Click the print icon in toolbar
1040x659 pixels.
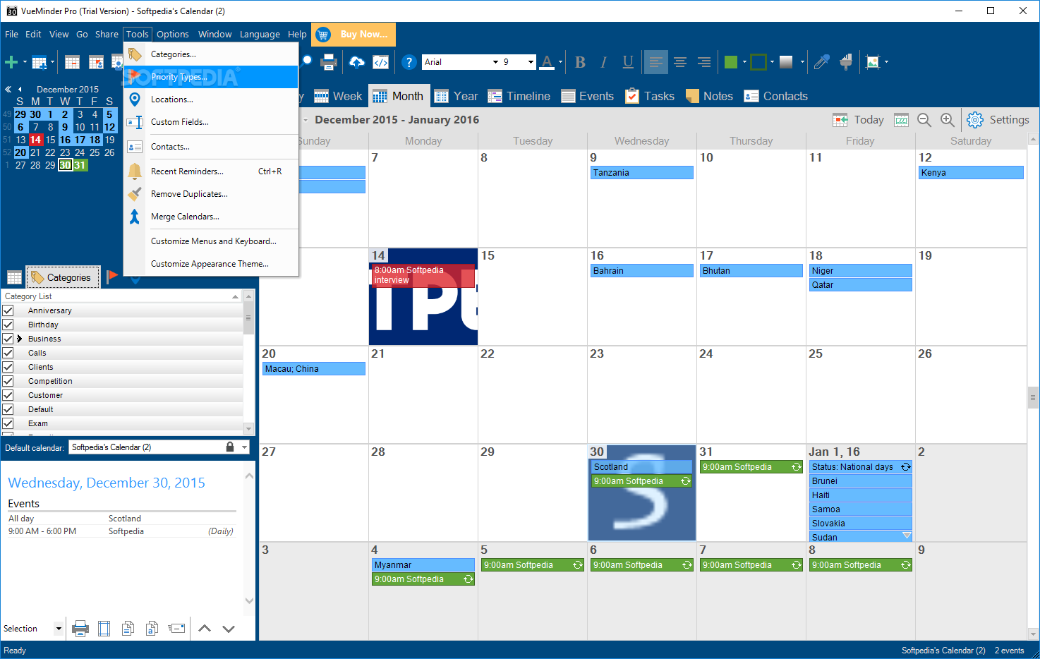tap(329, 62)
